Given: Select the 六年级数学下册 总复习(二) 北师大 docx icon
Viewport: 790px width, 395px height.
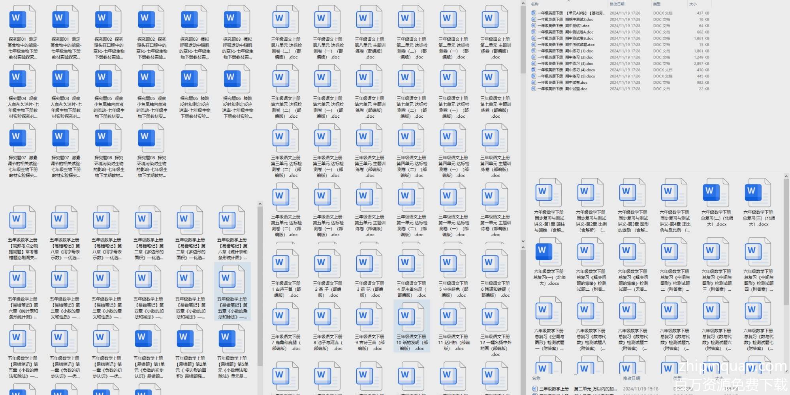Looking at the screenshot, I should click(x=716, y=193).
